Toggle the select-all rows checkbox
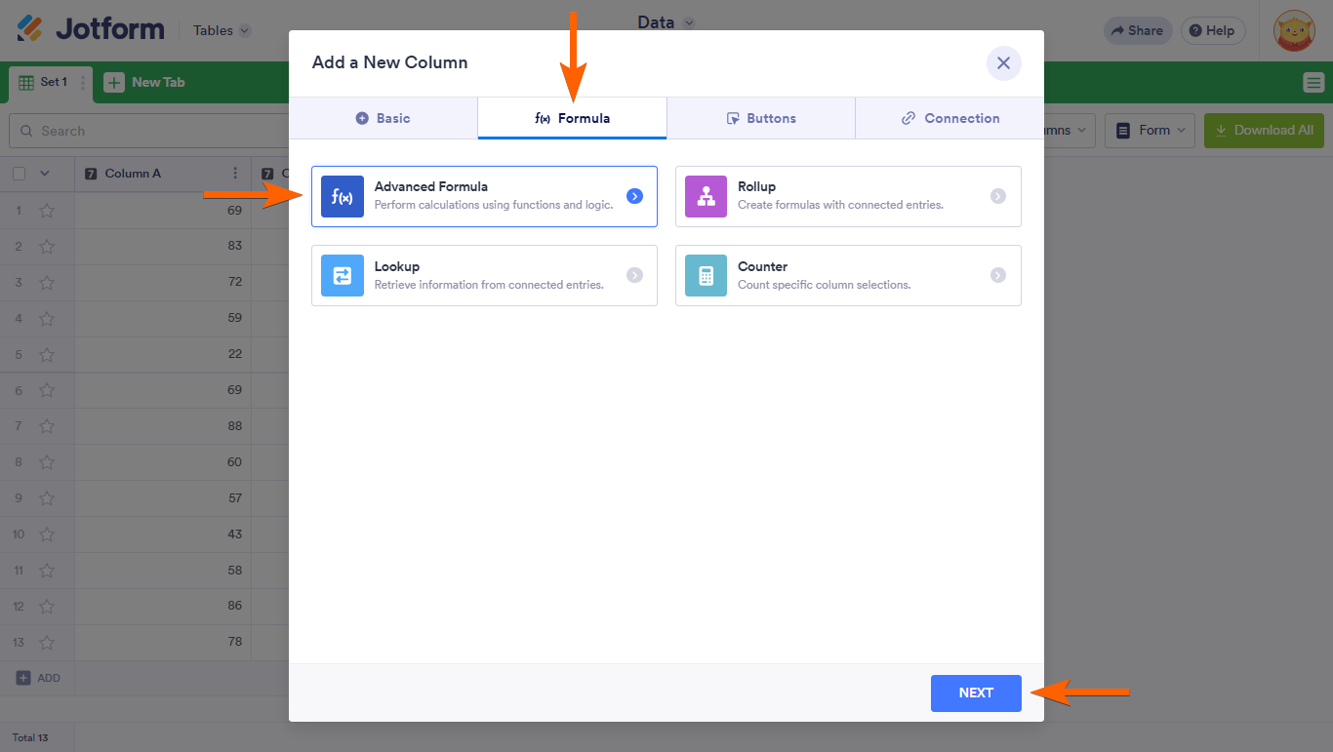Viewport: 1333px width, 752px height. (19, 174)
